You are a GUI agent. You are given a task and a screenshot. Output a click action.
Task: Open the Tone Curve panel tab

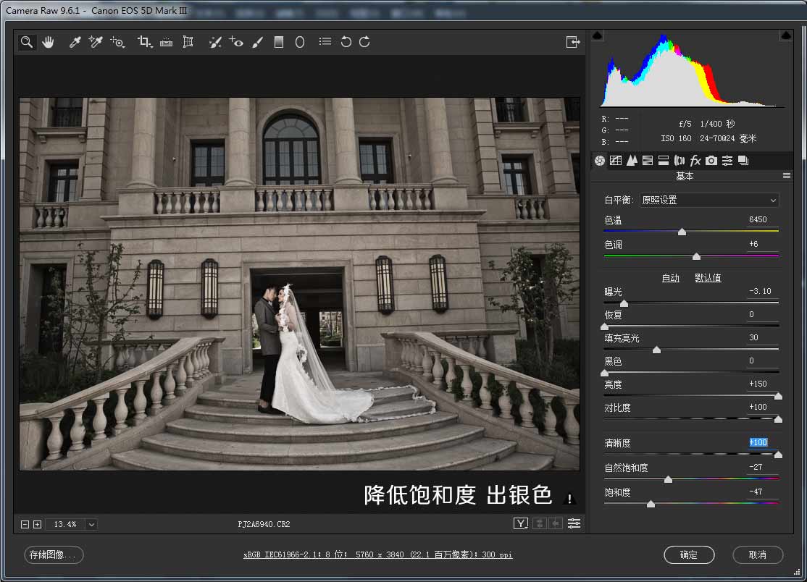tap(616, 161)
